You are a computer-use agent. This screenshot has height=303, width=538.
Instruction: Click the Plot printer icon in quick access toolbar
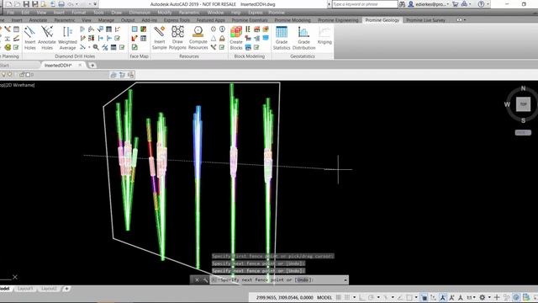coord(61,4)
